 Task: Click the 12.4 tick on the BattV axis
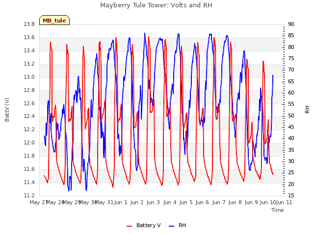[29, 117]
